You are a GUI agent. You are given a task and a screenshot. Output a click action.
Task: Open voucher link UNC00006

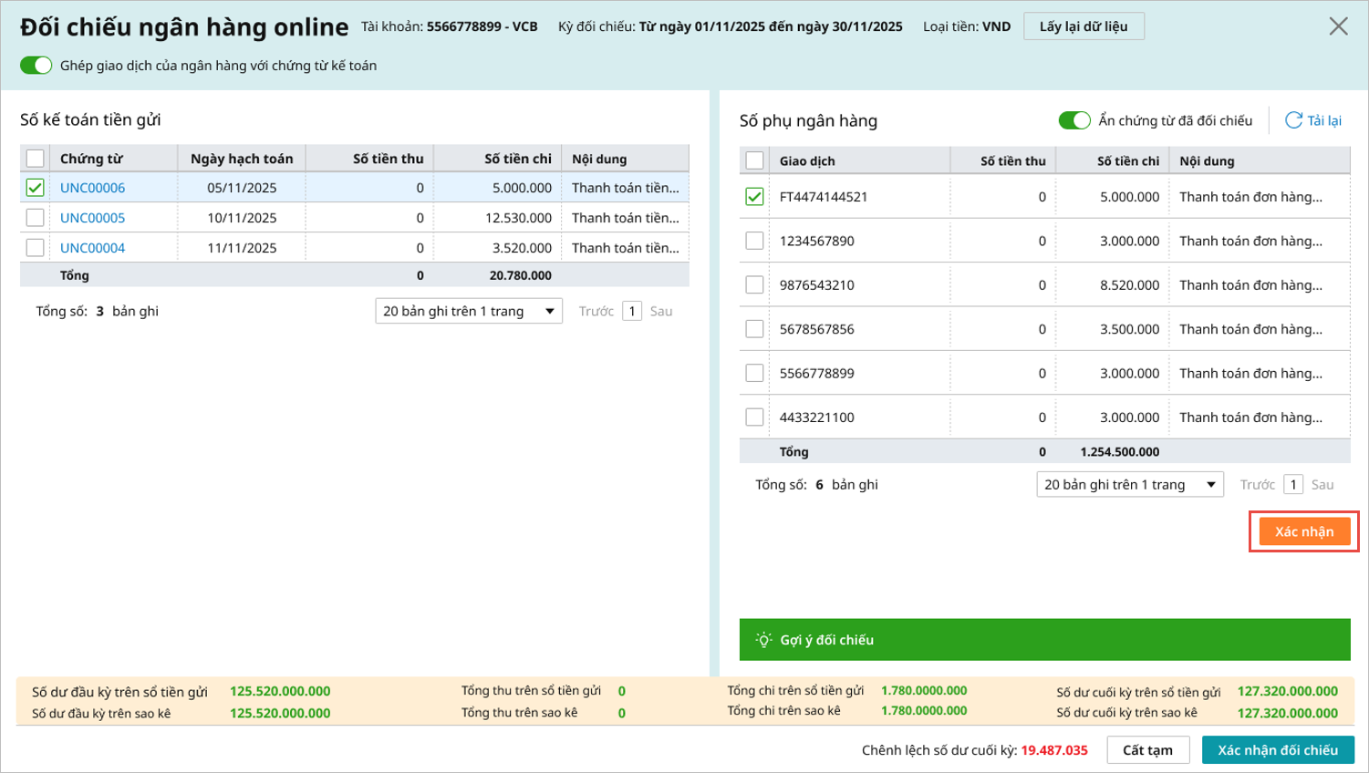tap(92, 188)
